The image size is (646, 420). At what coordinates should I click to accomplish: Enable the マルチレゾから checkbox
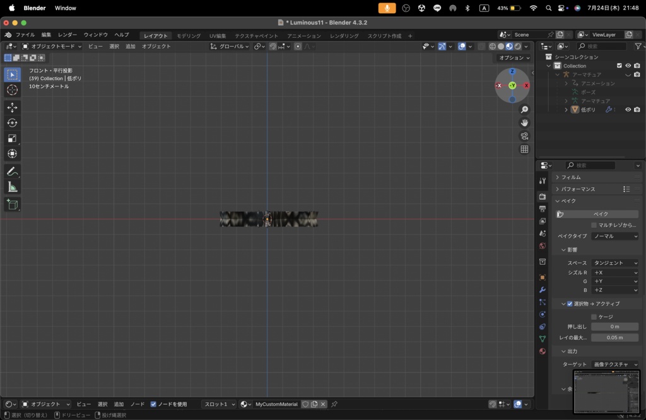(x=594, y=225)
